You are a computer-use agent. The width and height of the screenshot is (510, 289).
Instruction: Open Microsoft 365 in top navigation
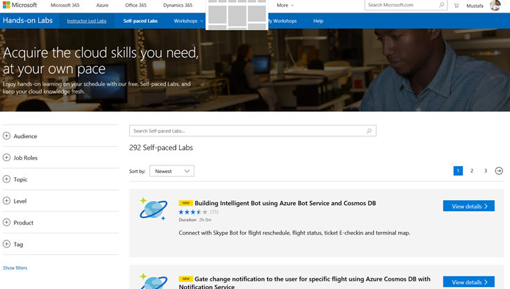click(65, 5)
